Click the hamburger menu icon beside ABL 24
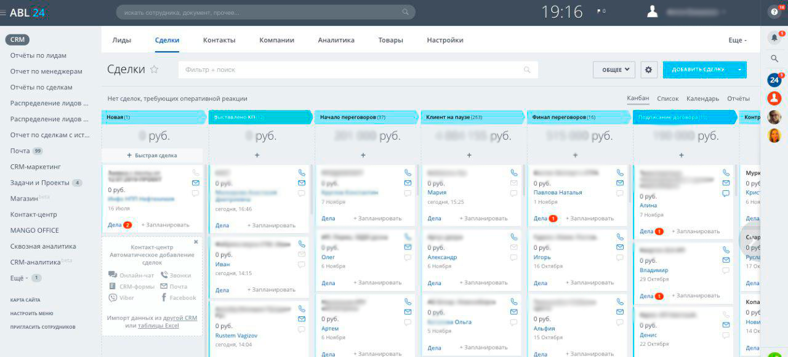 tap(4, 12)
